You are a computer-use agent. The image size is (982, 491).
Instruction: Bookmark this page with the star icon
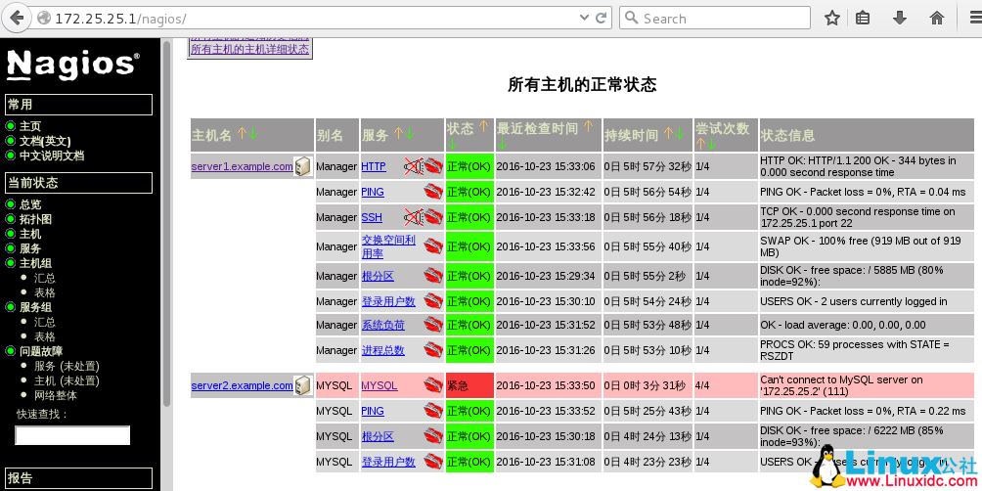(831, 18)
